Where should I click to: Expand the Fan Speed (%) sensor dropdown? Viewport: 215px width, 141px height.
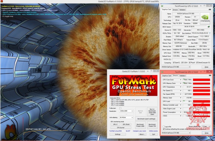(x=181, y=91)
